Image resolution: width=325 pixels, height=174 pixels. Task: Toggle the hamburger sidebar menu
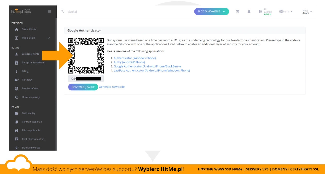[x=50, y=11]
